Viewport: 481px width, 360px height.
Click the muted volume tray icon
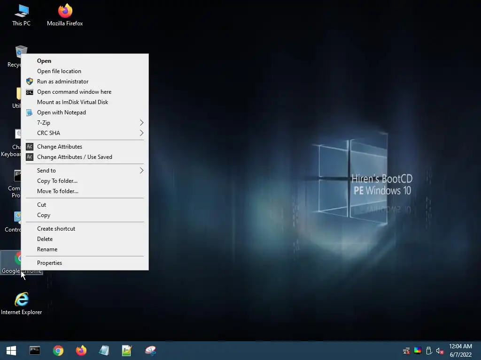pyautogui.click(x=440, y=351)
